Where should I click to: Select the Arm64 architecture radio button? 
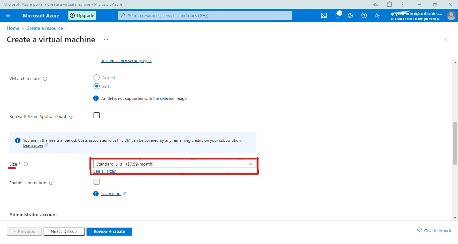click(97, 77)
